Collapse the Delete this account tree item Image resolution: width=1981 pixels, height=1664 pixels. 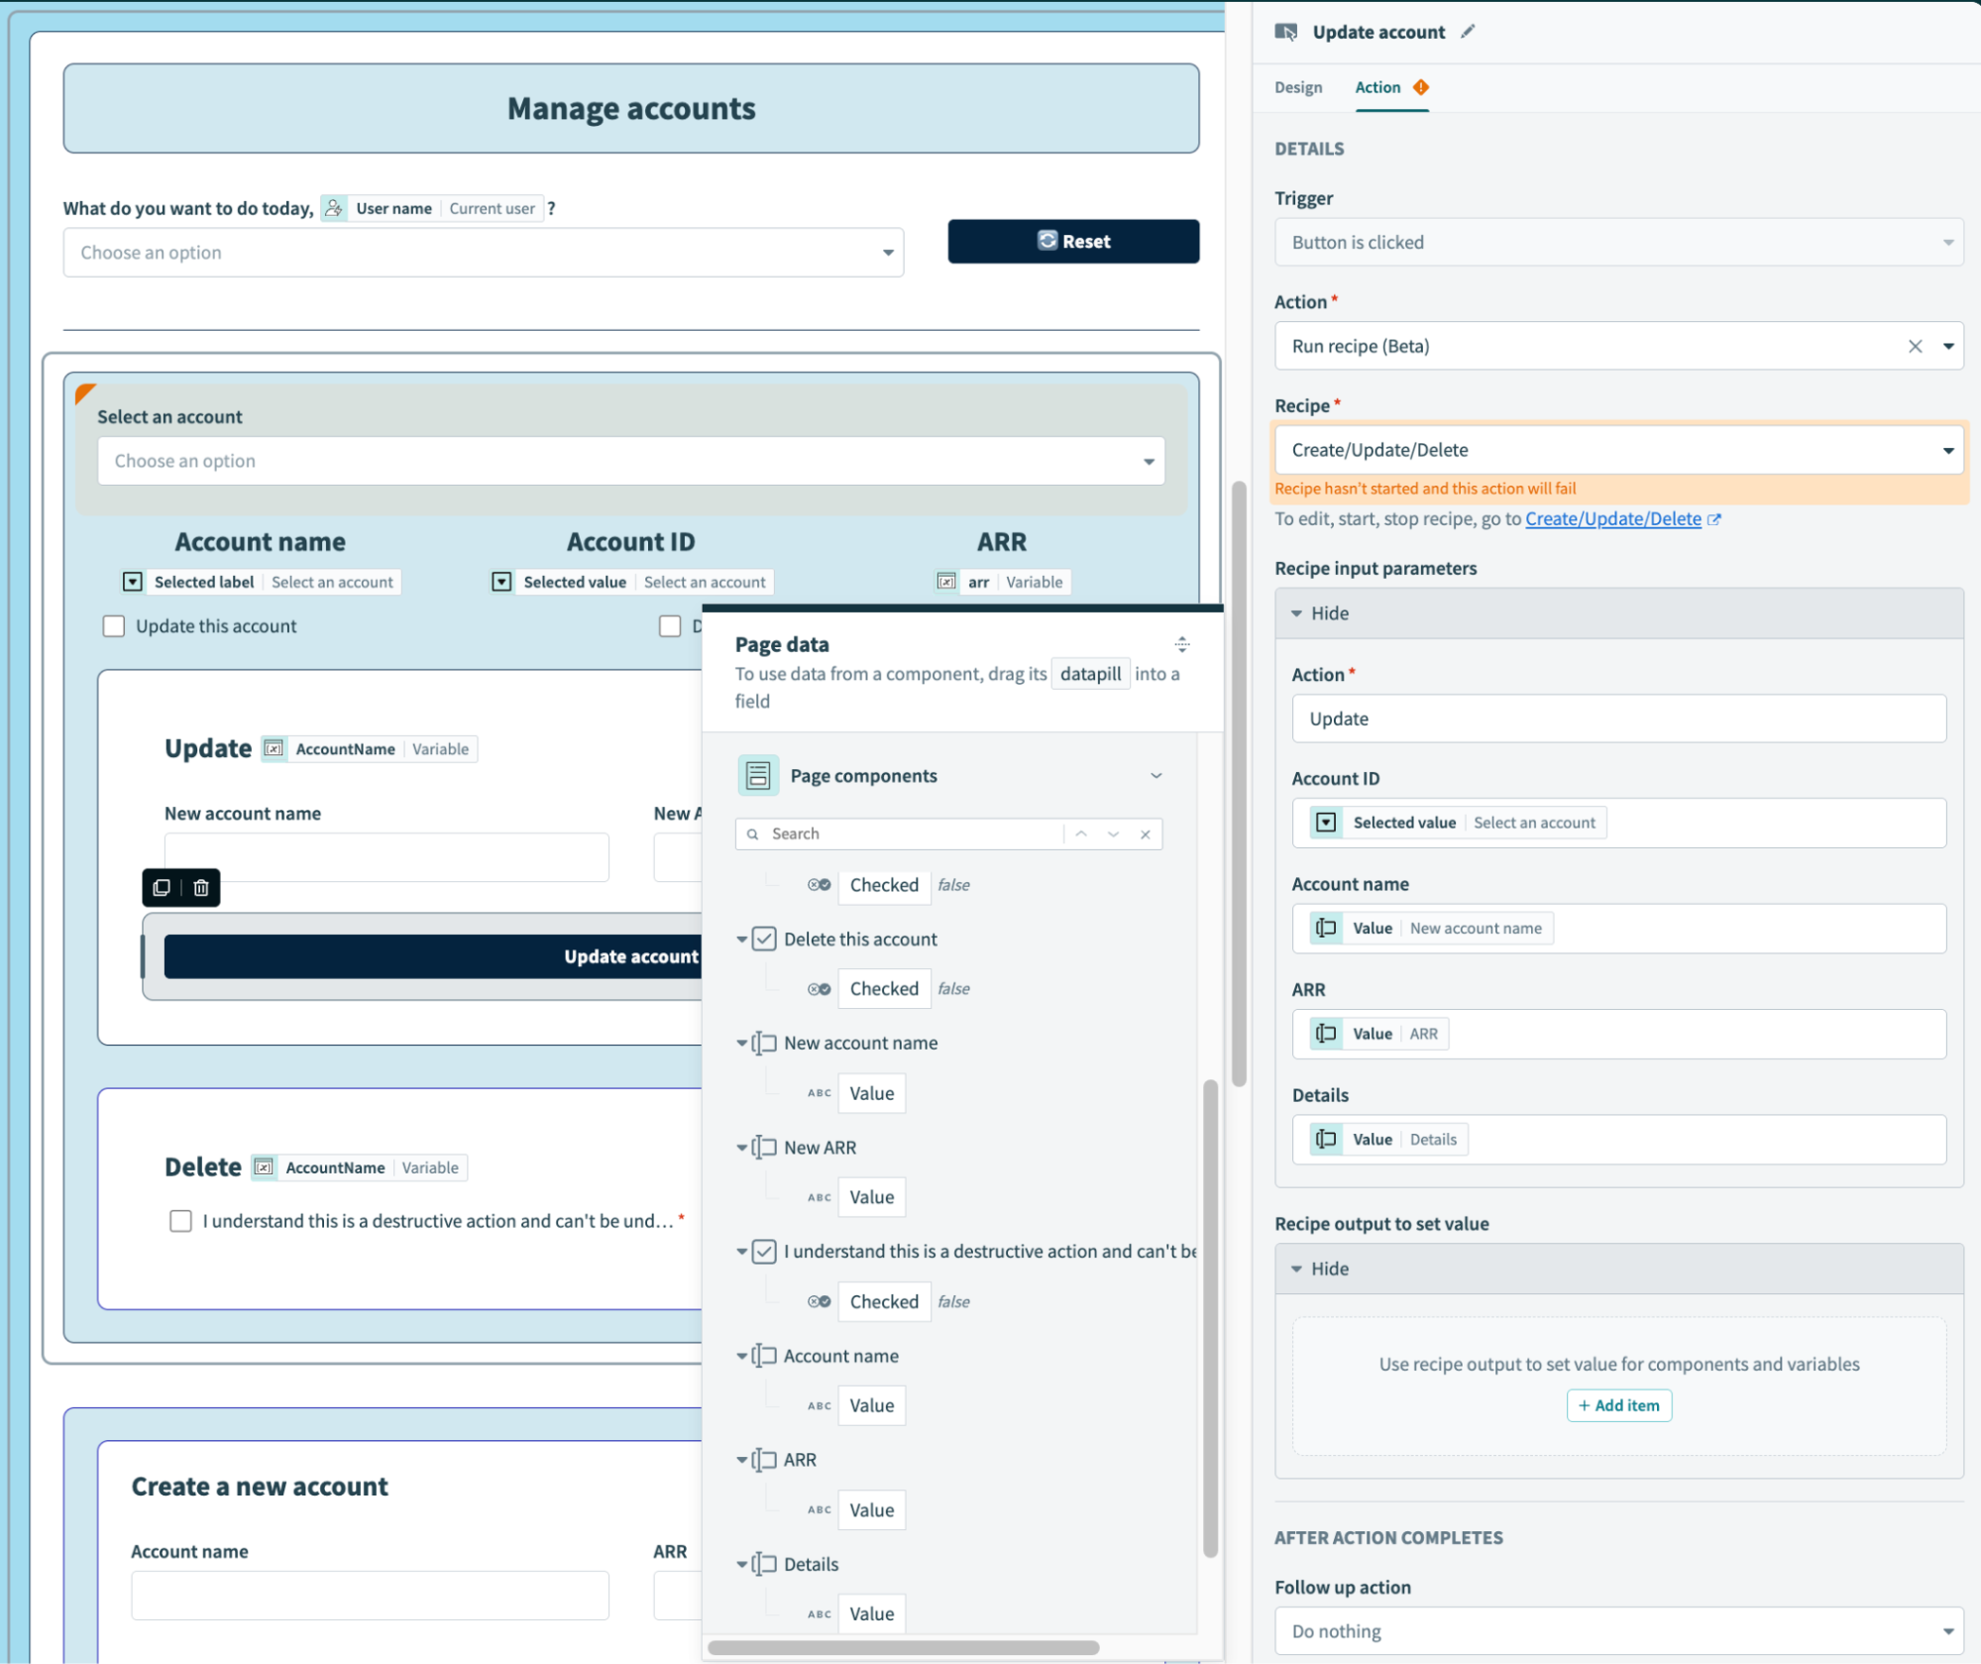(741, 939)
